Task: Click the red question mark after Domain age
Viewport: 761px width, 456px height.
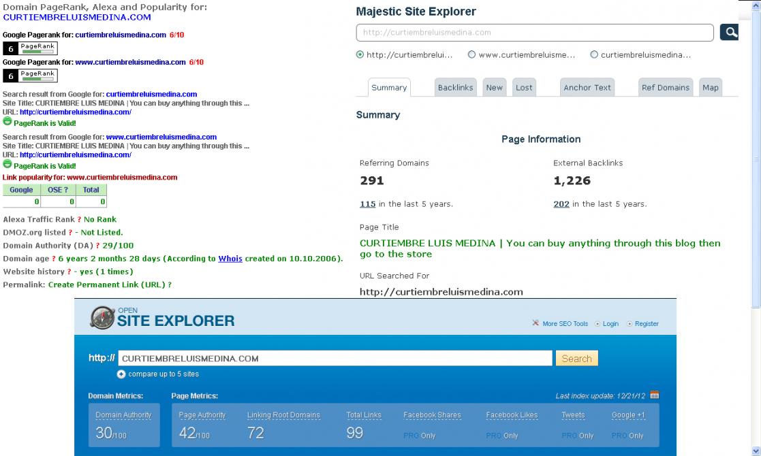Action: pos(54,259)
